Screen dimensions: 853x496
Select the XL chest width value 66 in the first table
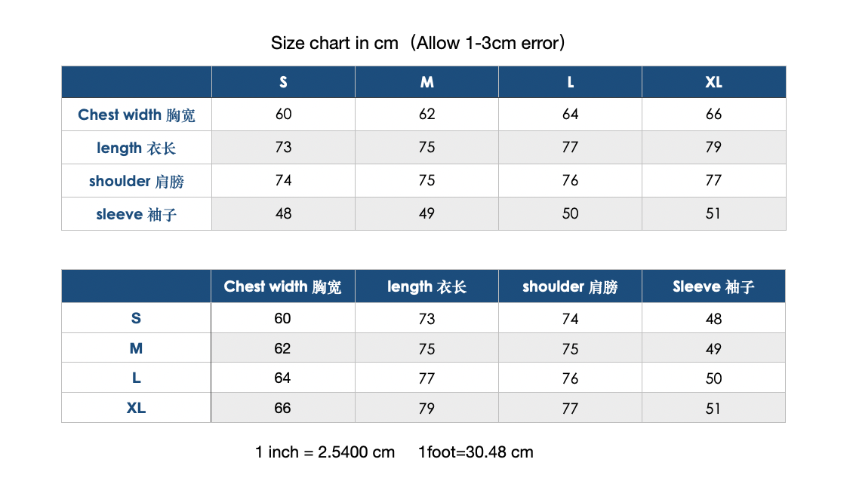[x=713, y=115]
